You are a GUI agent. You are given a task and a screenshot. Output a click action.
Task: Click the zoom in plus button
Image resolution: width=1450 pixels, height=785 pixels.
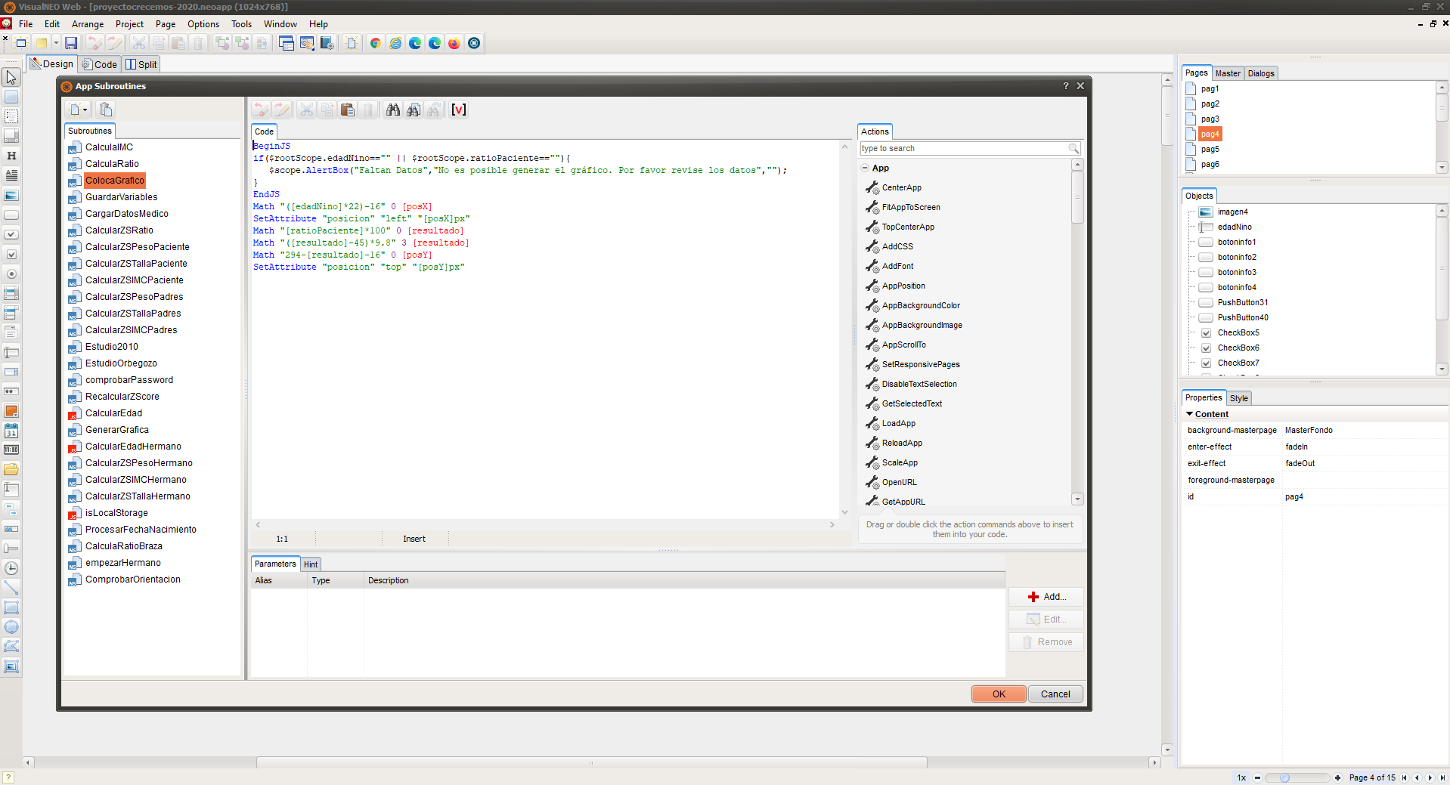click(x=1337, y=777)
